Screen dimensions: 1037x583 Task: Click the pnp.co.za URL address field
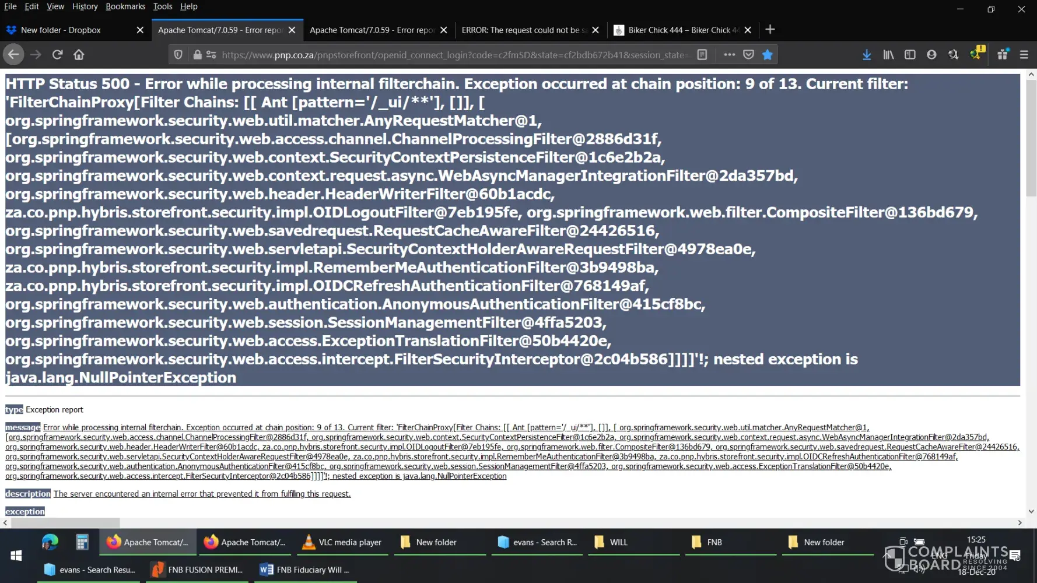(455, 55)
